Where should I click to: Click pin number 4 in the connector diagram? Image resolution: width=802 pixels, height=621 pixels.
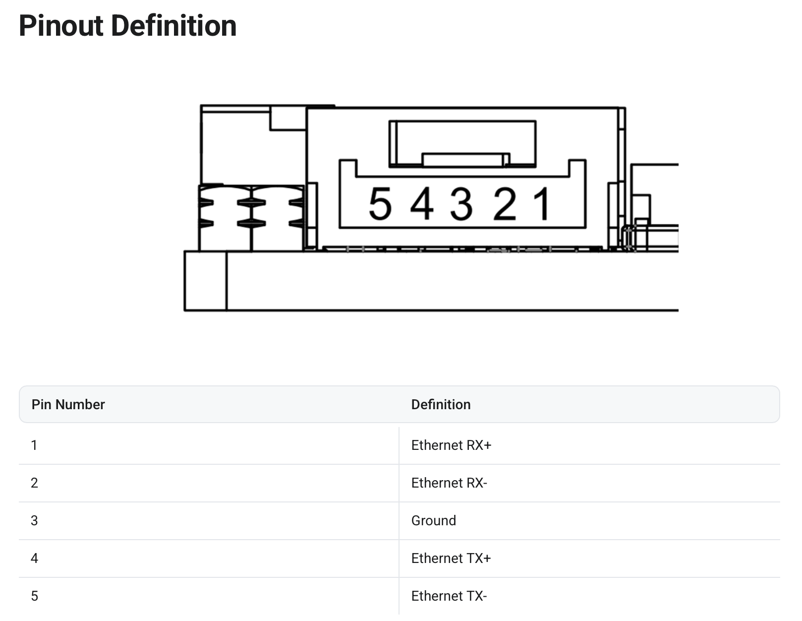pos(422,204)
